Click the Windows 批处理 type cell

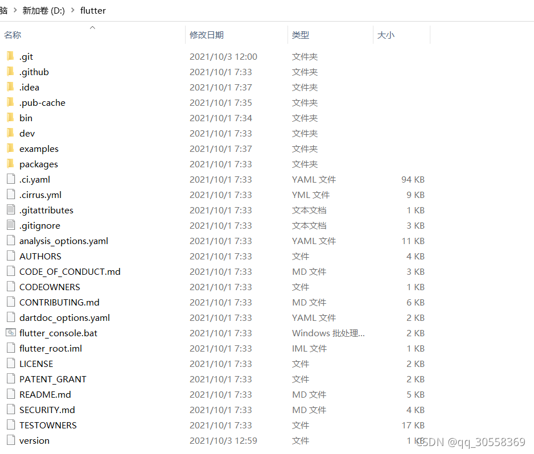click(x=328, y=333)
